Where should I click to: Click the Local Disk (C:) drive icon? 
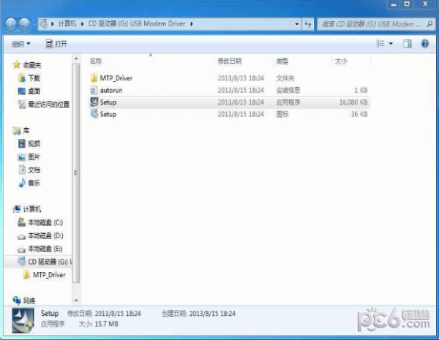[22, 222]
